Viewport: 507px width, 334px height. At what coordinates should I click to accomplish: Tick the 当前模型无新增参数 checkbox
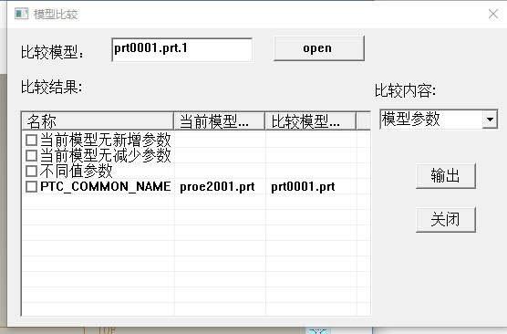(31, 141)
